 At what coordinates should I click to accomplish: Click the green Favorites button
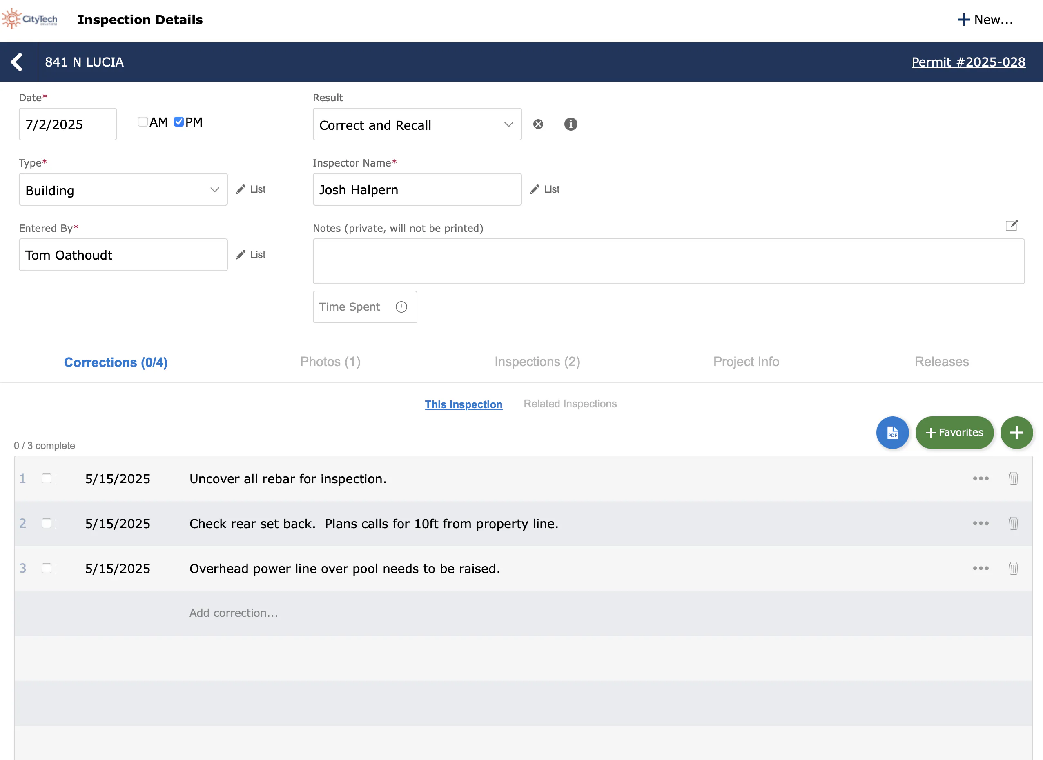[954, 432]
